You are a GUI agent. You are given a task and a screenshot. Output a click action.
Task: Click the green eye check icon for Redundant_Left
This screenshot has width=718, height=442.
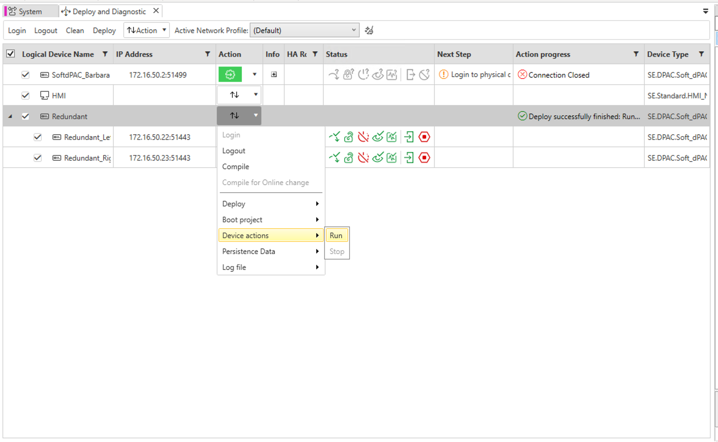click(x=378, y=137)
